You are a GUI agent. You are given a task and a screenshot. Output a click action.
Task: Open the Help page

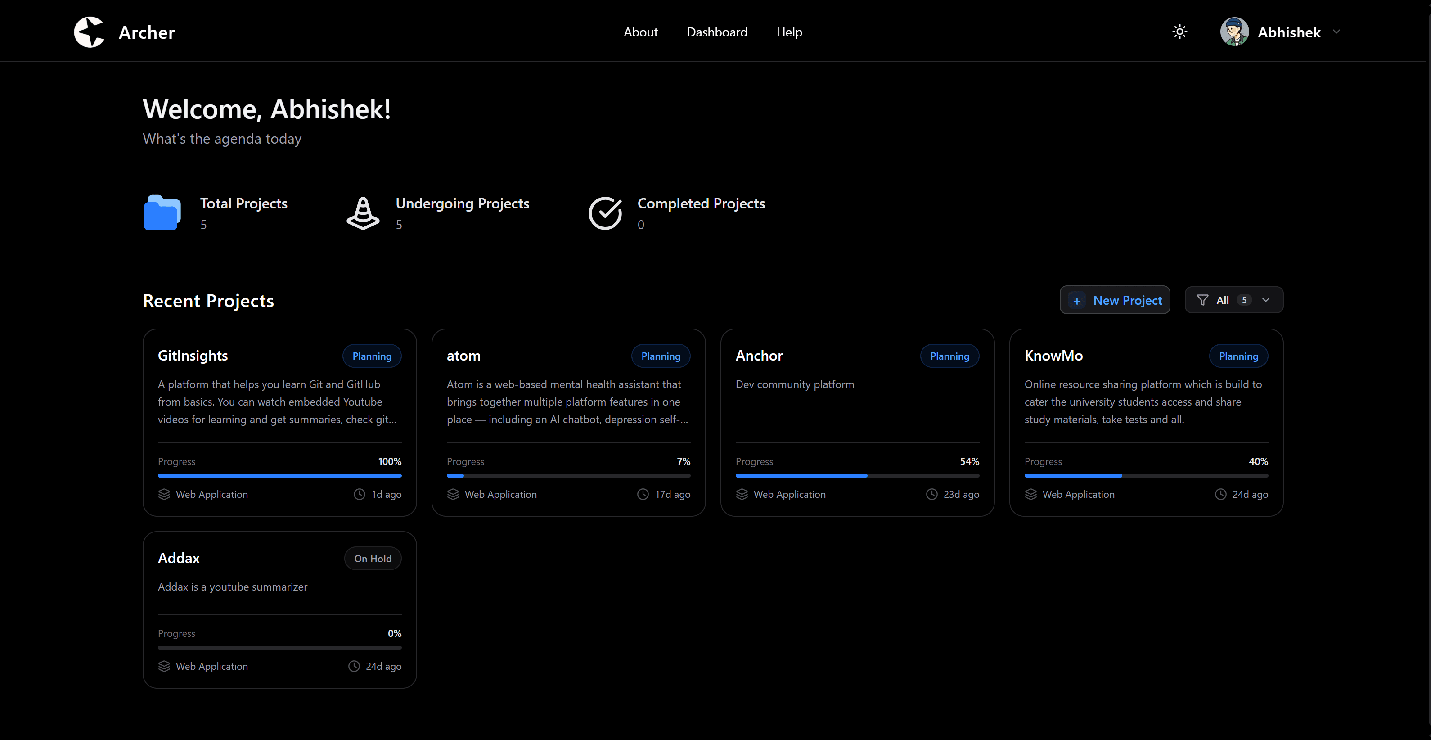tap(789, 32)
